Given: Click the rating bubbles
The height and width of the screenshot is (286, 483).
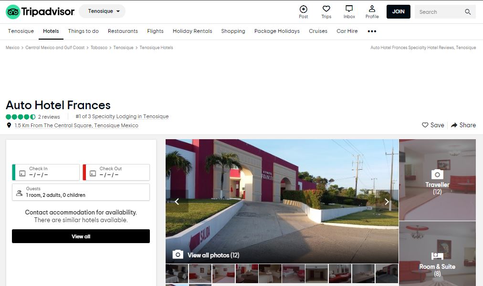Looking at the screenshot, I should (x=21, y=117).
